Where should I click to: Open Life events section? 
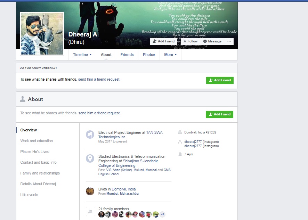click(x=29, y=195)
